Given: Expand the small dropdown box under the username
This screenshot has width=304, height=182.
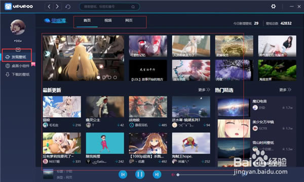Looking at the screenshot, I should point(18,50).
